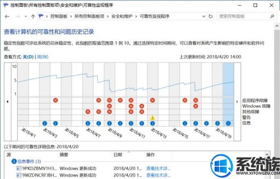Viewport: 280px width, 179px height.
Task: Click the other failure icon on 2018/4/7
Action: point(88,112)
